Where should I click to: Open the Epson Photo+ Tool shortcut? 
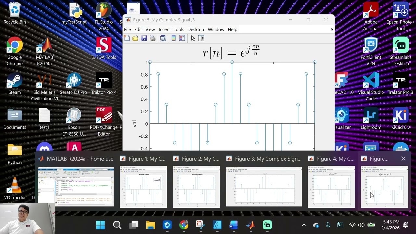click(x=400, y=16)
